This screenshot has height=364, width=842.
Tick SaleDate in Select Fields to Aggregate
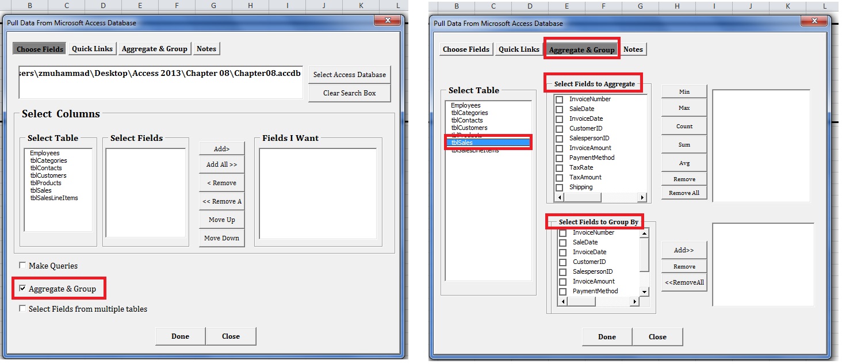click(559, 109)
